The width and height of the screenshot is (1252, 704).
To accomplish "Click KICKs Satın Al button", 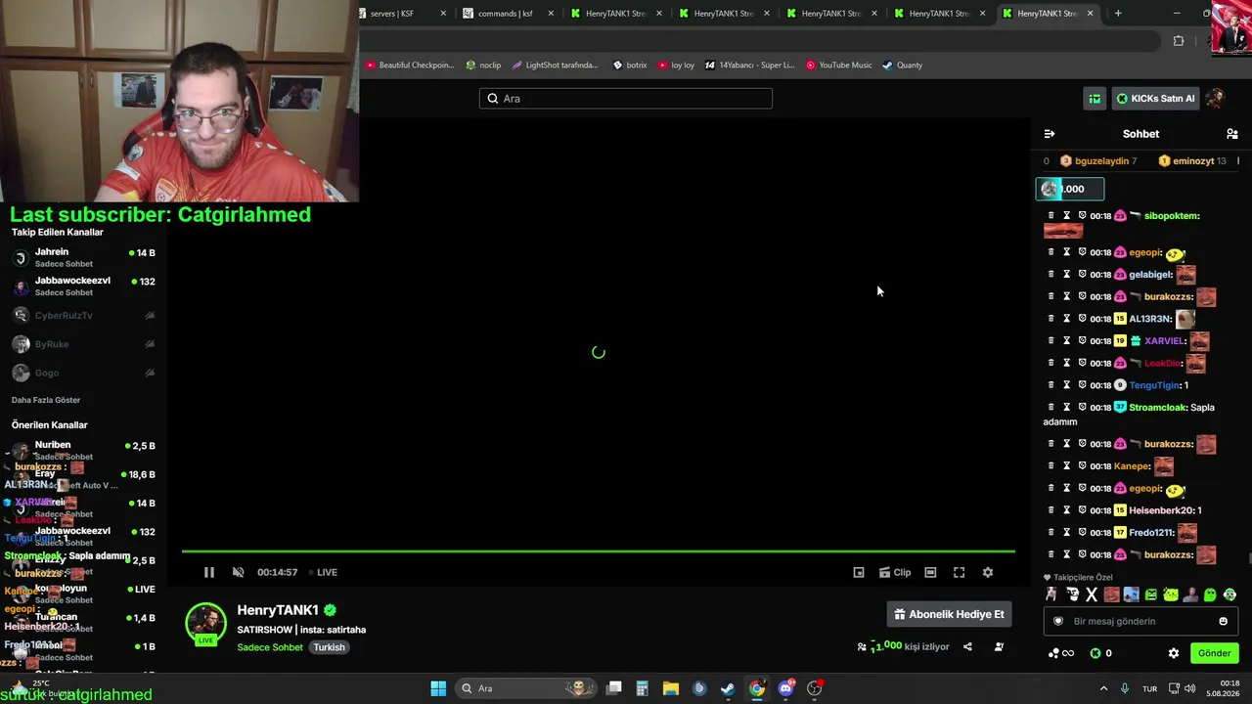I will 1156,98.
